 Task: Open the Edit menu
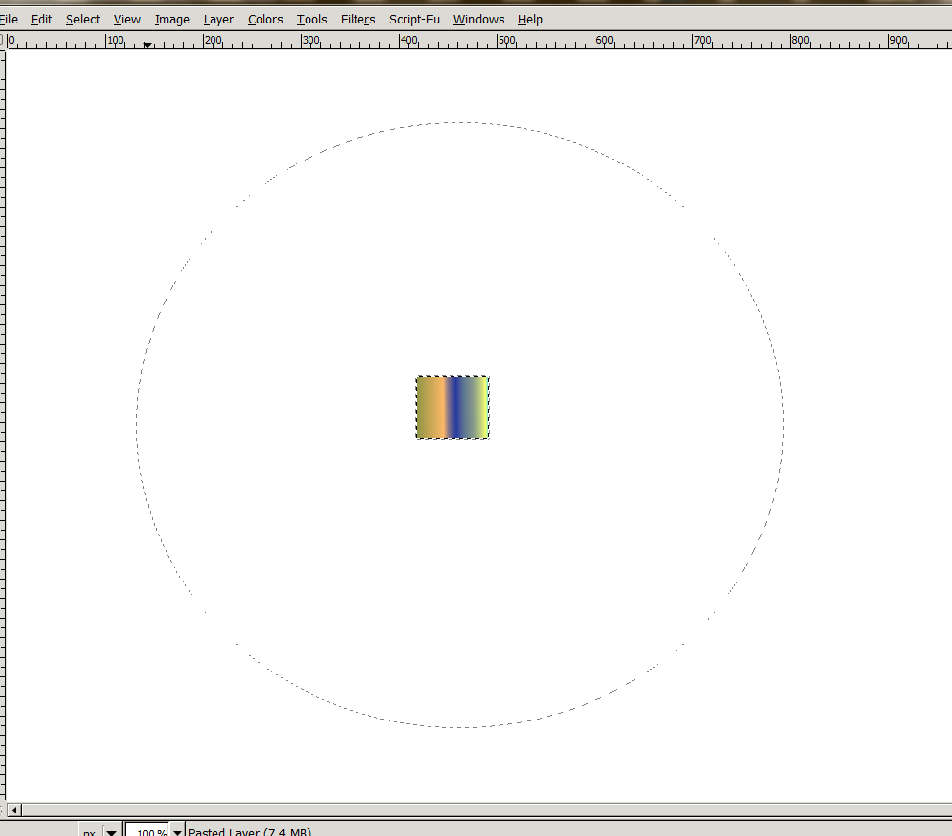point(41,20)
